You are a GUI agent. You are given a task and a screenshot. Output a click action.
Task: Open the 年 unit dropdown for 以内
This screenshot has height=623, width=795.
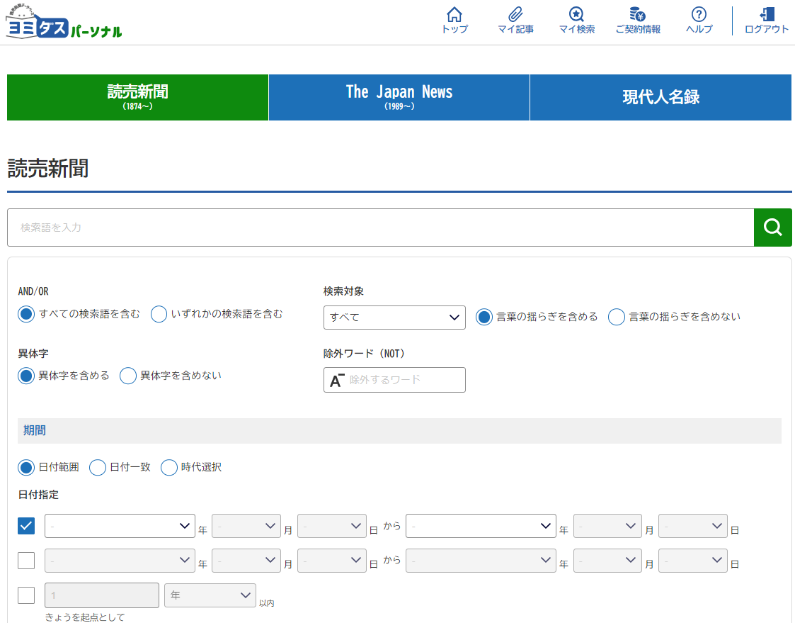coord(210,595)
